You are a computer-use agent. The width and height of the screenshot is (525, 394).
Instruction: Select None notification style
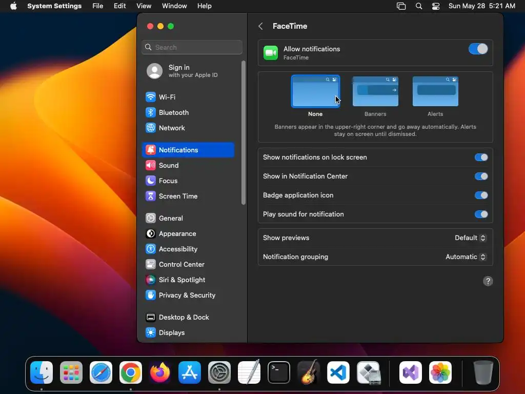315,96
